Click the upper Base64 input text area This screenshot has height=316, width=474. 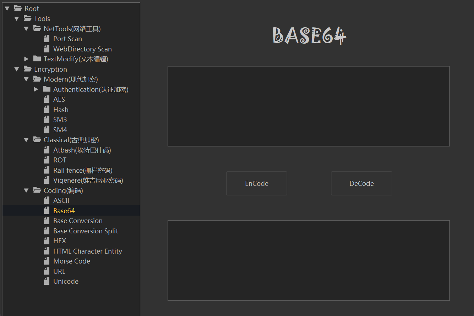click(x=309, y=106)
